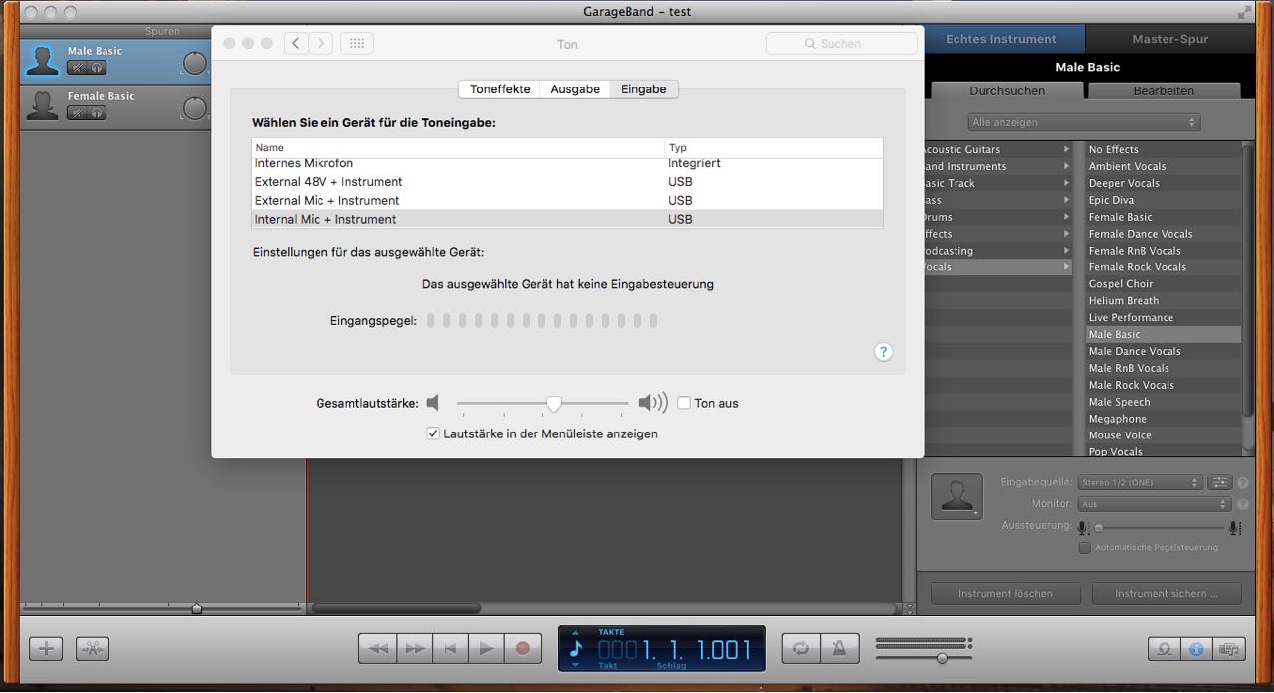This screenshot has height=693, width=1274.
Task: Switch to the Ausgabe tab
Action: (x=575, y=88)
